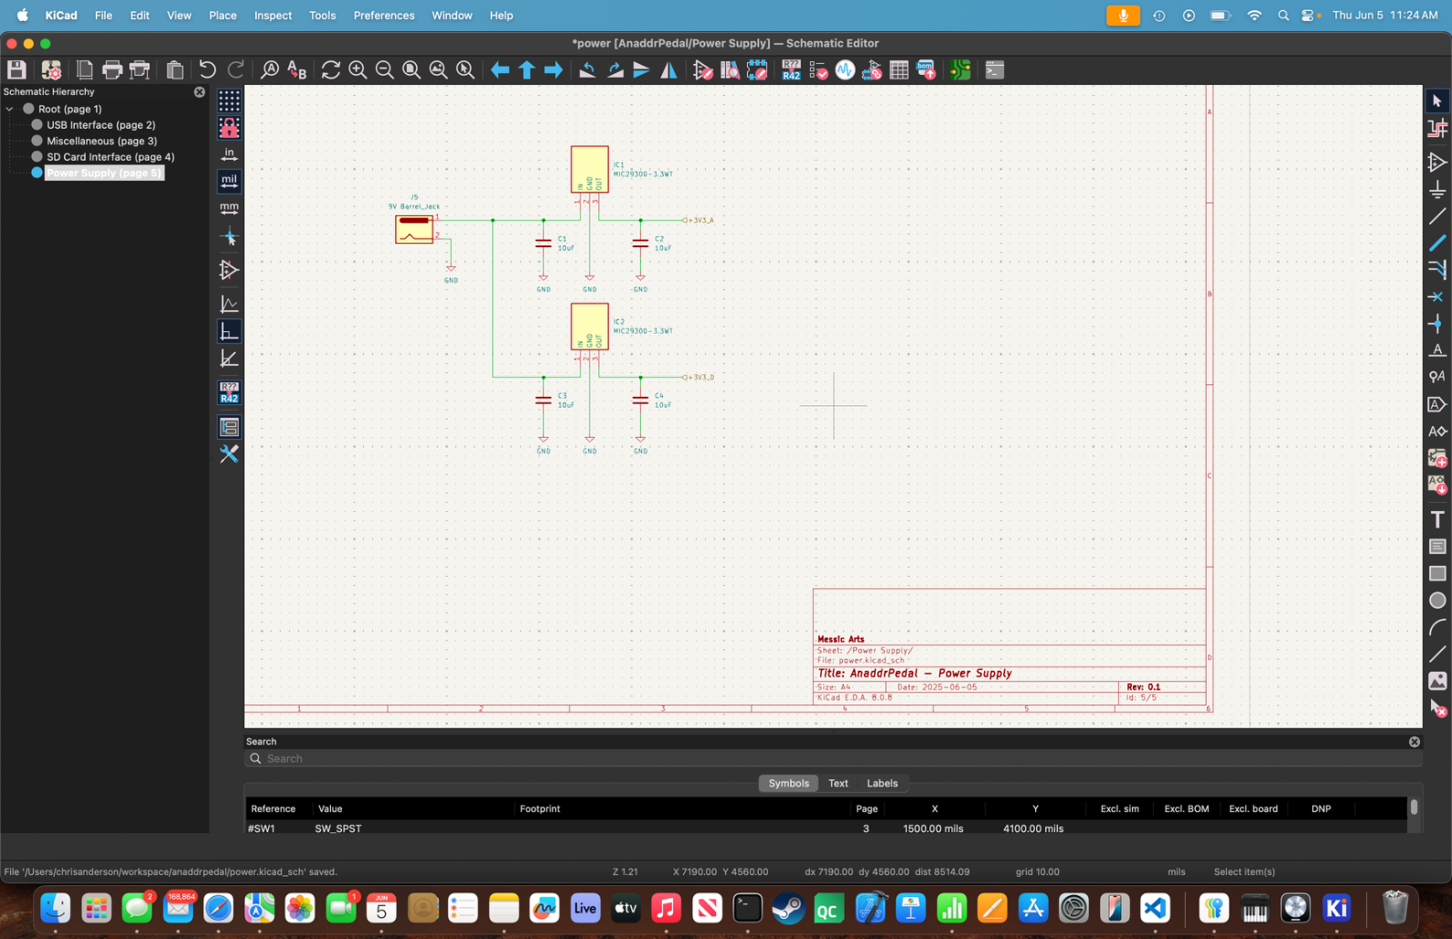
Task: Click the Search input field
Action: tap(833, 758)
